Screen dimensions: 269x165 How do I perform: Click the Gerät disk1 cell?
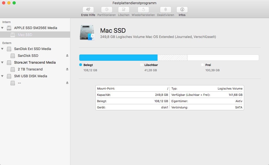[133, 107]
